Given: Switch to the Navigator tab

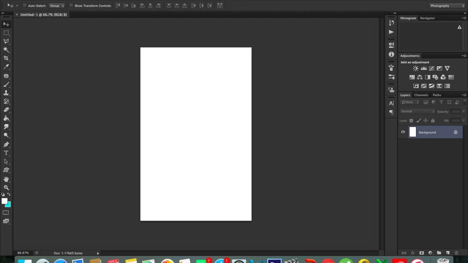Looking at the screenshot, I should 427,18.
